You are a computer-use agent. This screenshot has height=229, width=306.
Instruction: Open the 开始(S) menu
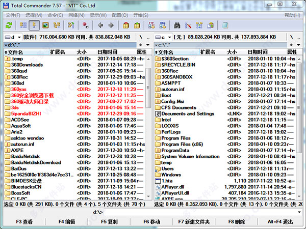[141, 15]
